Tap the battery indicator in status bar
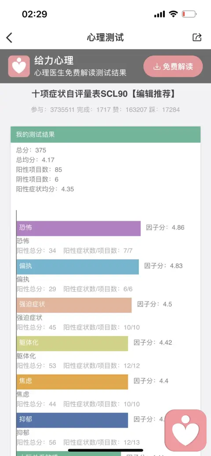This screenshot has width=211, height=456. pos(189,14)
